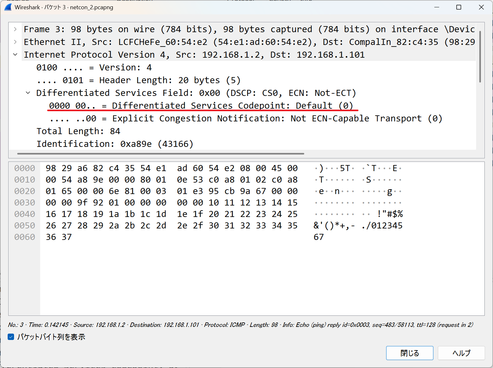This screenshot has width=493, height=368.
Task: Expand the Ethernet II tree node
Action: coord(15,42)
